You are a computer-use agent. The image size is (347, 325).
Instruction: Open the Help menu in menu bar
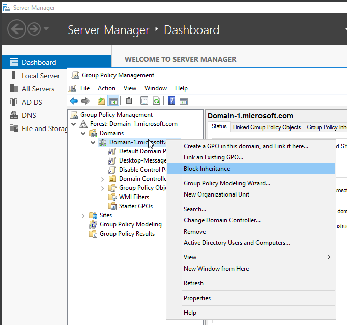pos(181,88)
